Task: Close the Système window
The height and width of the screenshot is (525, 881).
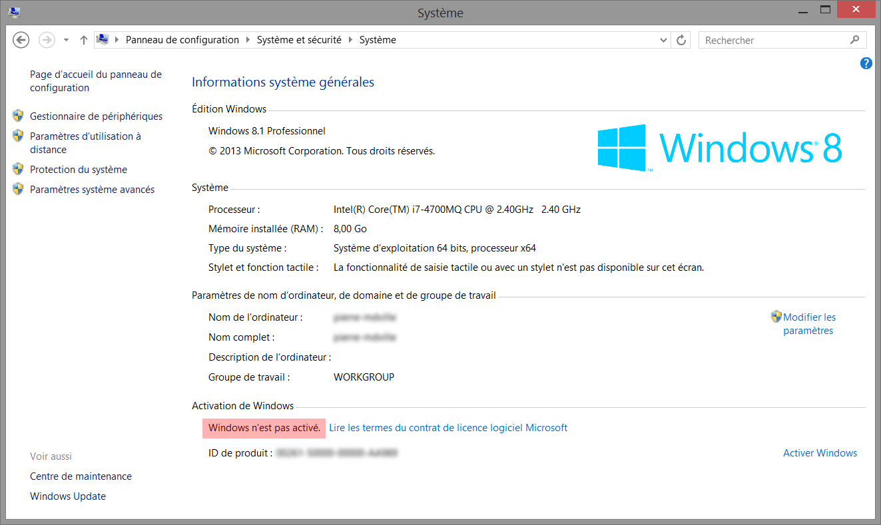Action: (x=857, y=10)
